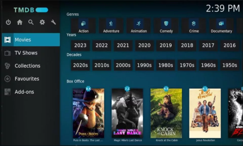
Task: Pick the 2019 year tile
Action: 166,45
